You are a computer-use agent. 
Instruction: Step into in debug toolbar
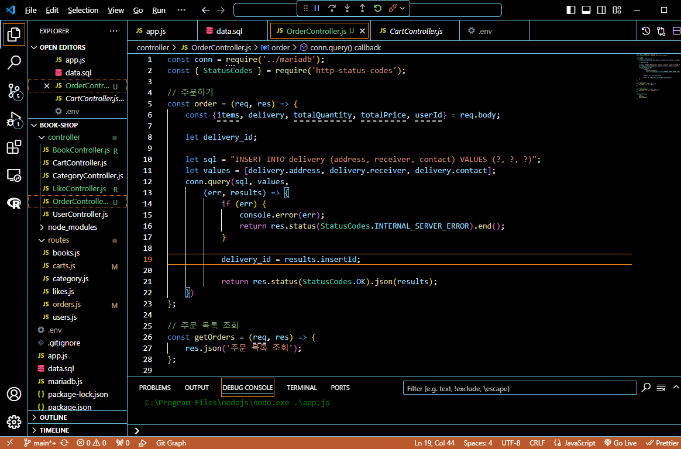click(x=347, y=8)
